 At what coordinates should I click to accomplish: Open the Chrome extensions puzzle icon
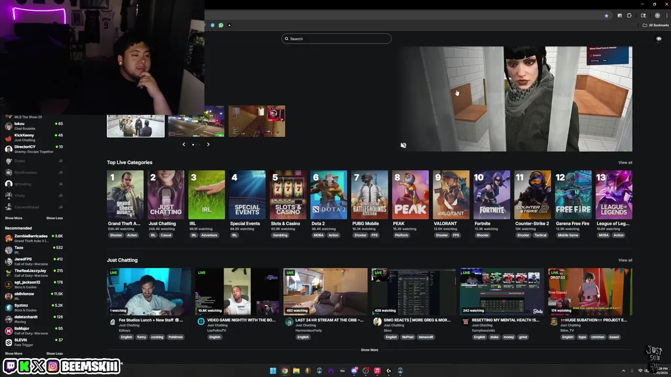pyautogui.click(x=629, y=16)
